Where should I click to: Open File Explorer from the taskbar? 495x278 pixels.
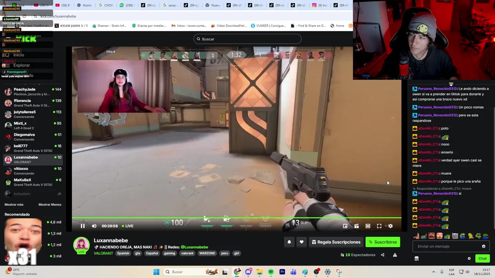[x=259, y=272]
